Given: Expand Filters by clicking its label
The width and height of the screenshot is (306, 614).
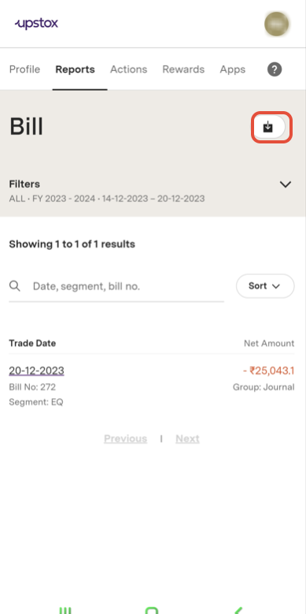Looking at the screenshot, I should pos(24,184).
